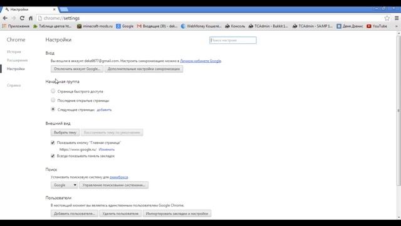Open История in the sidebar
401x226 pixels.
pos(14,51)
